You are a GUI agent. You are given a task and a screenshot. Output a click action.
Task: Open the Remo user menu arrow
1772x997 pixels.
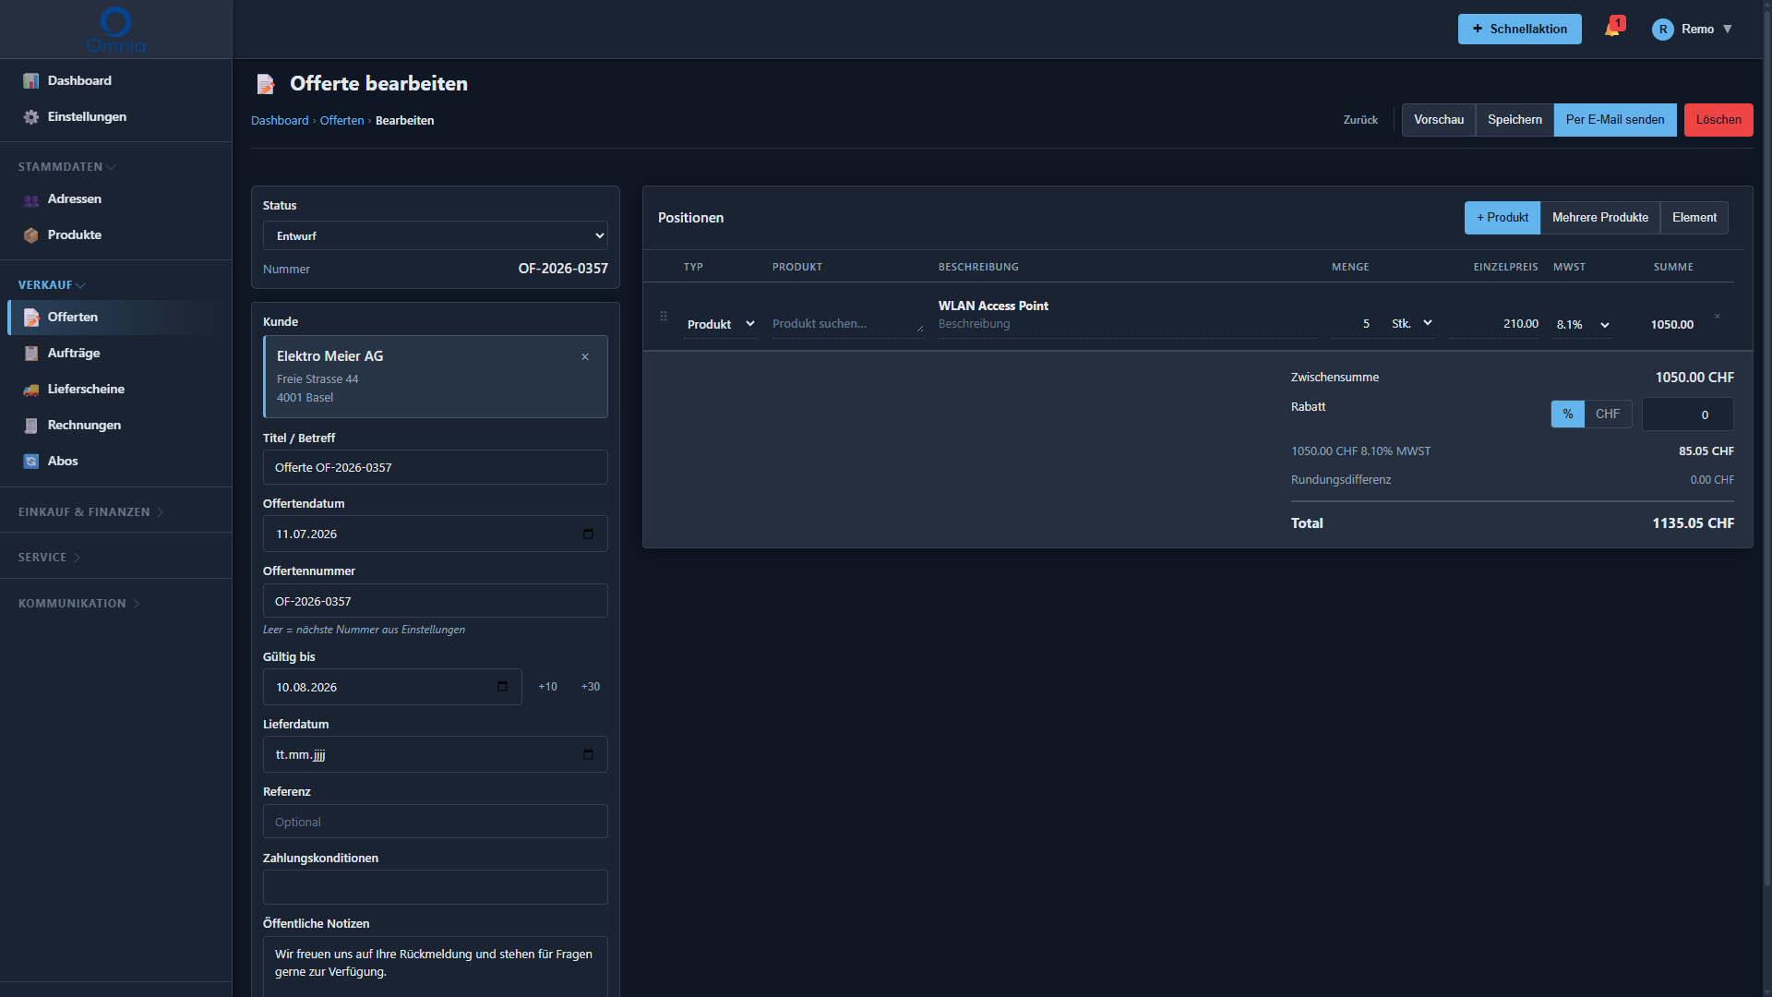pos(1728,30)
